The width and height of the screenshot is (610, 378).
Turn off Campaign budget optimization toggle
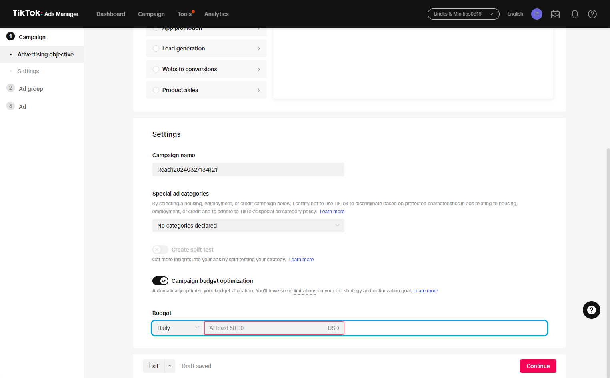tap(160, 281)
